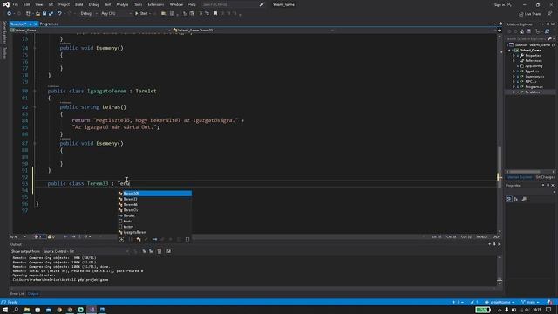The width and height of the screenshot is (558, 314).
Task: Click the Sign in link
Action: (500, 4)
